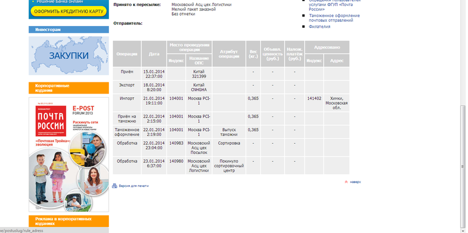Click the Таможенное оформление cell
The image size is (468, 233).
click(x=127, y=132)
